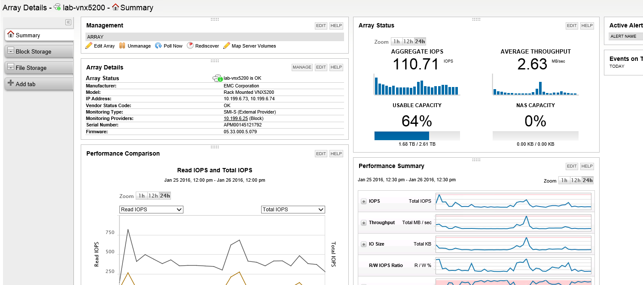This screenshot has width=643, height=285.
Task: Set Array Status zoom to 24h
Action: 420,42
